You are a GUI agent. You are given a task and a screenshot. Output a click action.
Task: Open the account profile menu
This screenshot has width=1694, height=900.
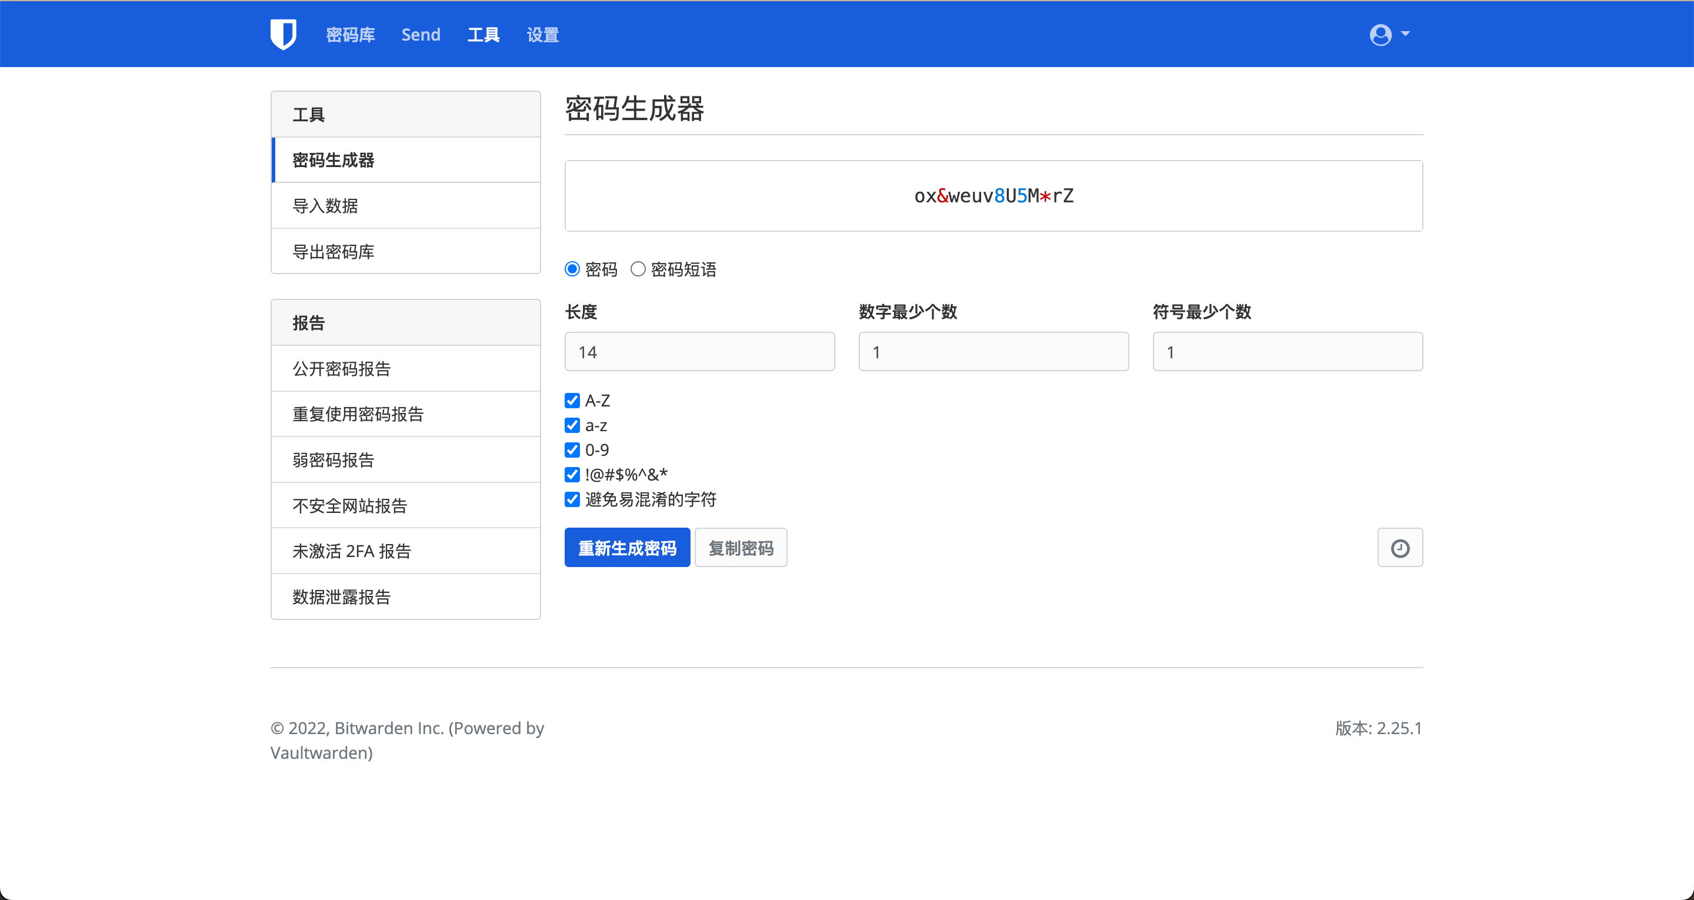click(1389, 34)
